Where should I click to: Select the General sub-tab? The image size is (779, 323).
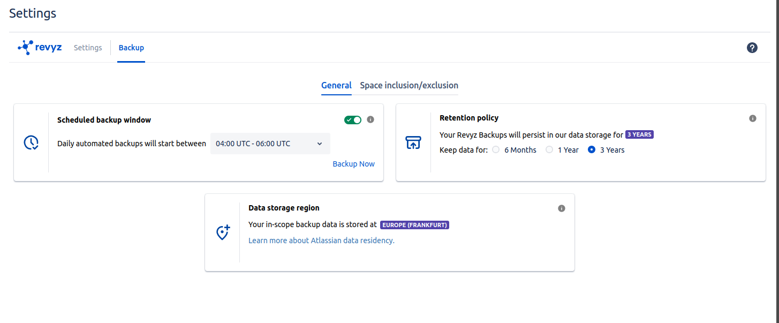point(336,85)
